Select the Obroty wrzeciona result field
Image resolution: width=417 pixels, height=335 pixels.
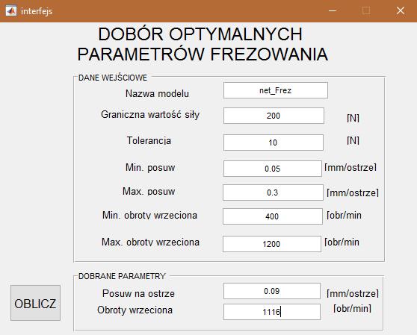272,312
